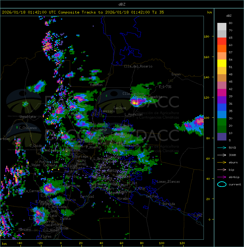244x247 pixels.
Task: Click the 'km' unit label in the top right
Action: pos(209,12)
